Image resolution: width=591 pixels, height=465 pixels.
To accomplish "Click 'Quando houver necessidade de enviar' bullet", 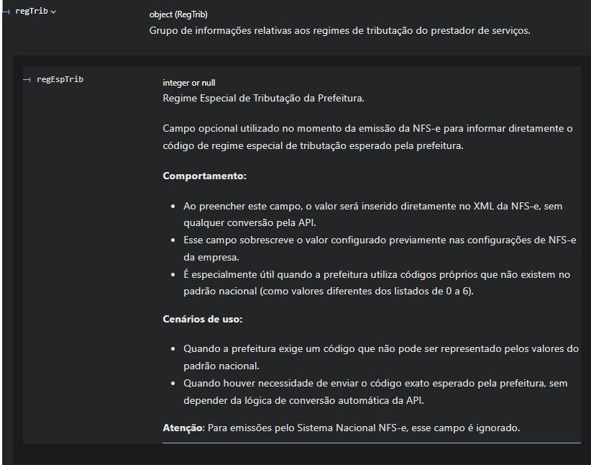I will pyautogui.click(x=375, y=391).
